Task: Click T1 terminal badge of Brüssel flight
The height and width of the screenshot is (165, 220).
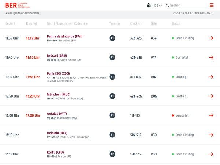Action: click(113, 58)
